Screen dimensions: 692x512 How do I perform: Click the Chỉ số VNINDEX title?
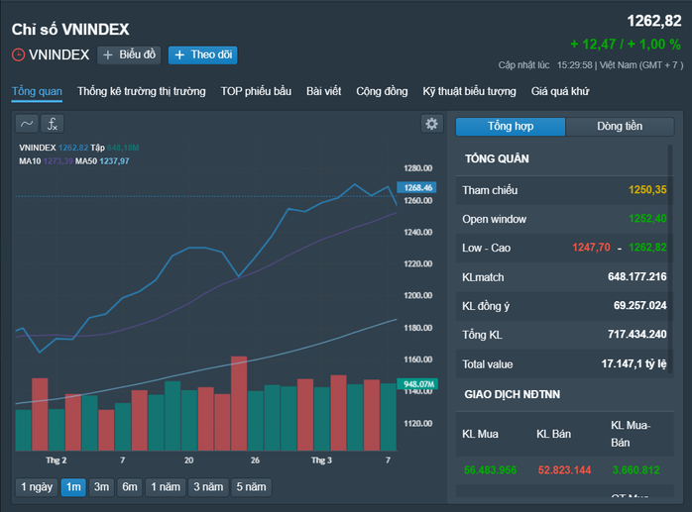point(70,30)
